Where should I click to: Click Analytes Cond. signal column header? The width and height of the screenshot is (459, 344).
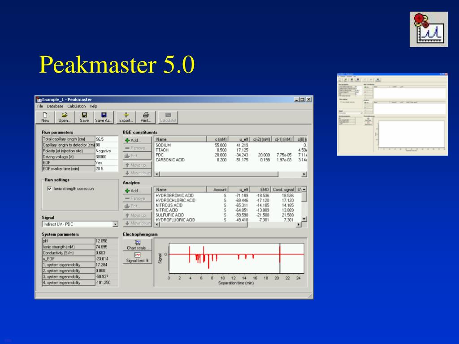click(283, 189)
